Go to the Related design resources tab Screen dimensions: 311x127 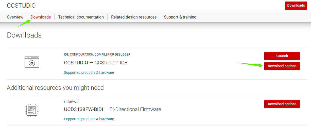[134, 17]
